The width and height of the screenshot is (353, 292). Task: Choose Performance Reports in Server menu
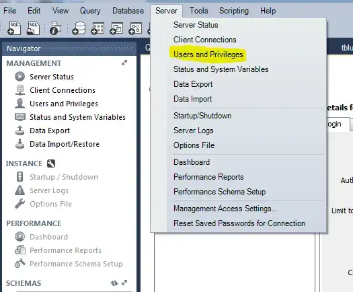(x=208, y=177)
